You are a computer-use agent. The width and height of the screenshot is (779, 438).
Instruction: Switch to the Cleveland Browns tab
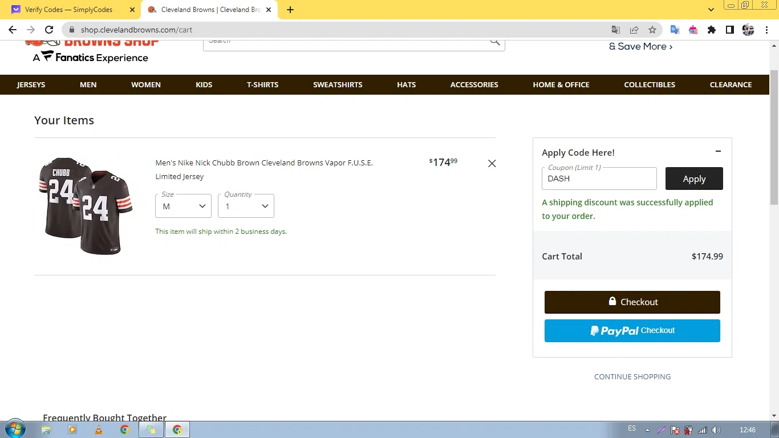point(209,10)
